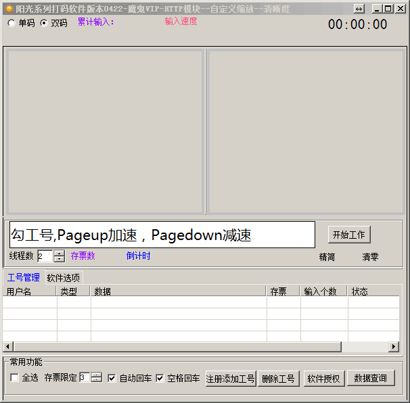Click the double-arrow resize icon in title bar

point(359,9)
